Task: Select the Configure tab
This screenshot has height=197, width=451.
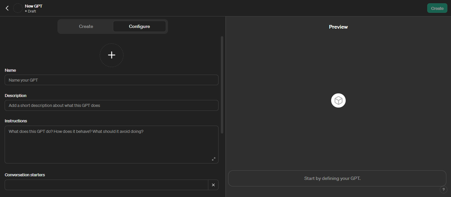Action: [x=139, y=26]
